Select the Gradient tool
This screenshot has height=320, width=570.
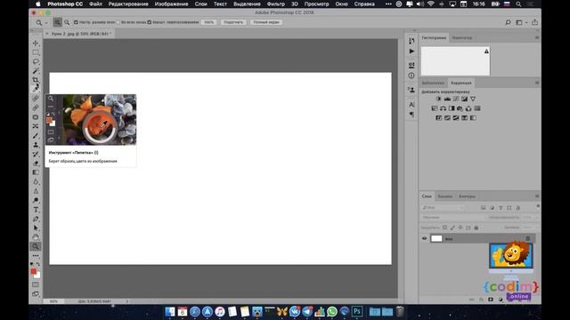coord(36,172)
